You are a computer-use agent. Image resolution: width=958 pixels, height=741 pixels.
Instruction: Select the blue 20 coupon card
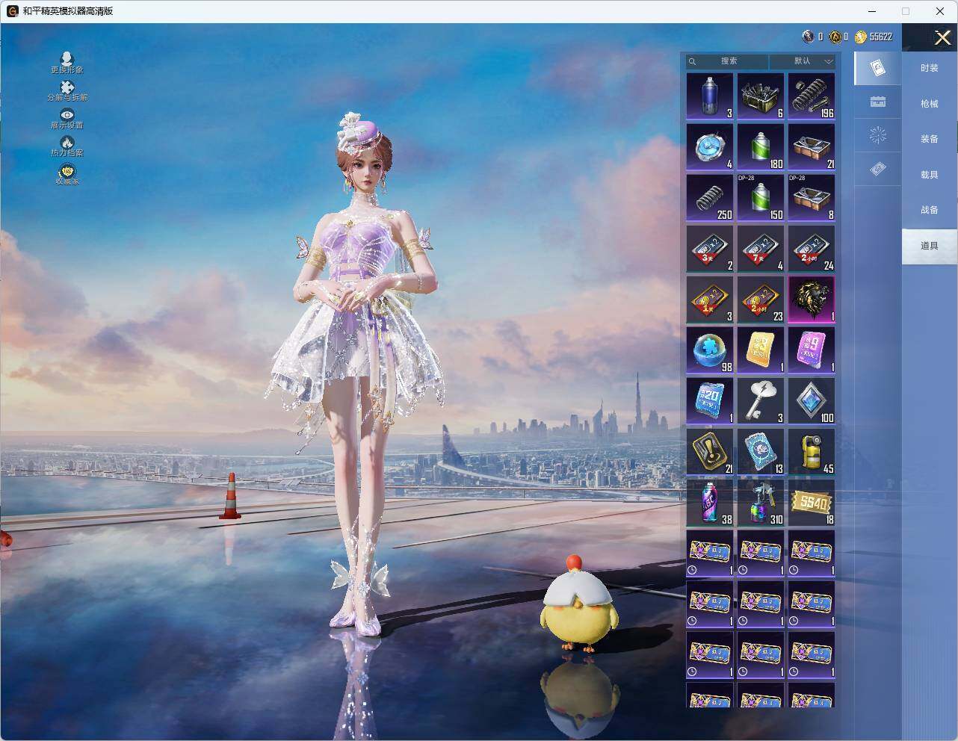pos(710,401)
